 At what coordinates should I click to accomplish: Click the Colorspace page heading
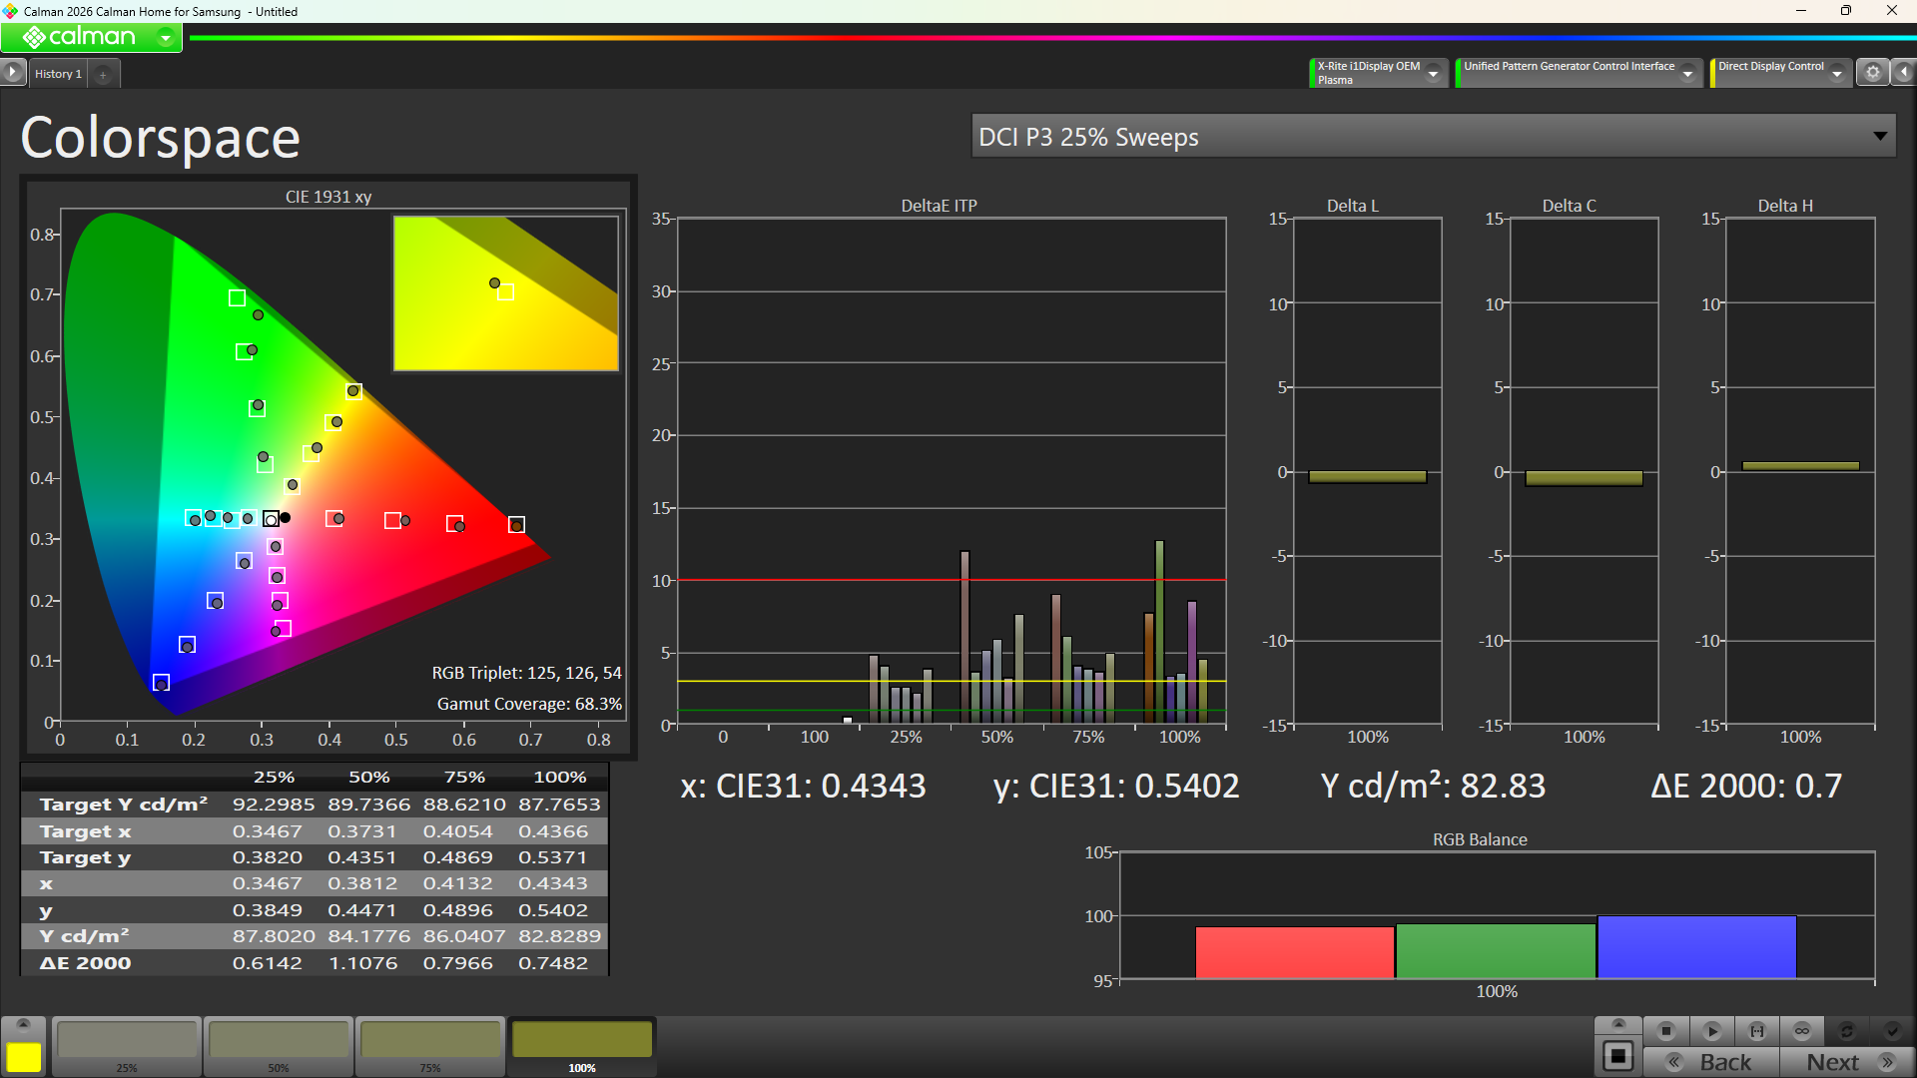[160, 138]
